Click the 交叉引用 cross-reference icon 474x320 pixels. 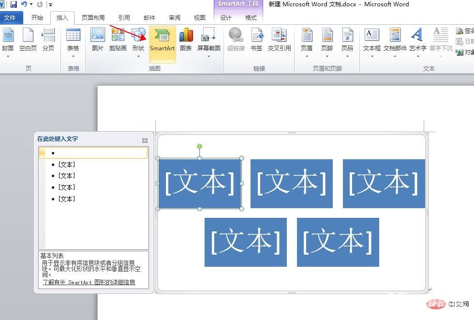point(279,40)
